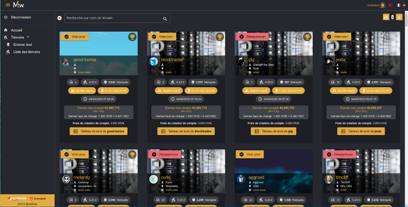408x207 pixels.
Task: Toggle sort direction arrow button
Action: [x=399, y=17]
